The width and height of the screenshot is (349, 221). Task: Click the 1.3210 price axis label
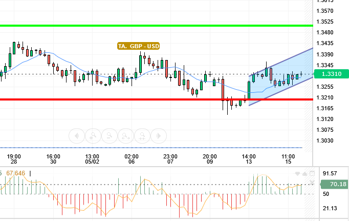[x=325, y=97]
